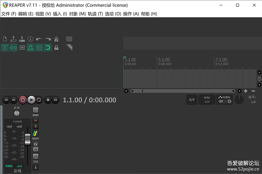The height and width of the screenshot is (174, 262).
Task: Zoom out horizontally with the minus button
Action: [253, 91]
